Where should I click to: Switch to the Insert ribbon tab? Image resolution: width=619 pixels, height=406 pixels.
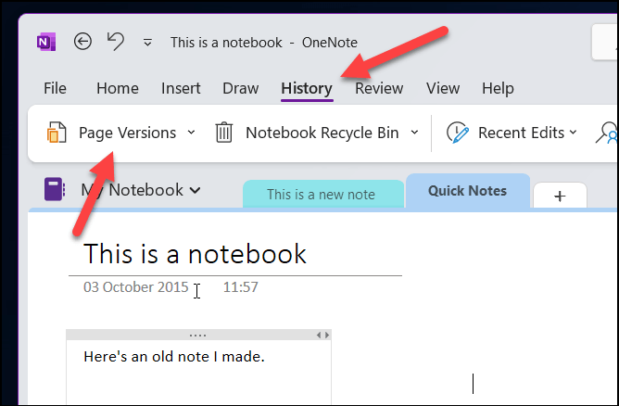coord(181,88)
